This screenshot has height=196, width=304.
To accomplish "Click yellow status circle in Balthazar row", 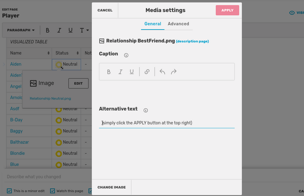I will (59, 142).
